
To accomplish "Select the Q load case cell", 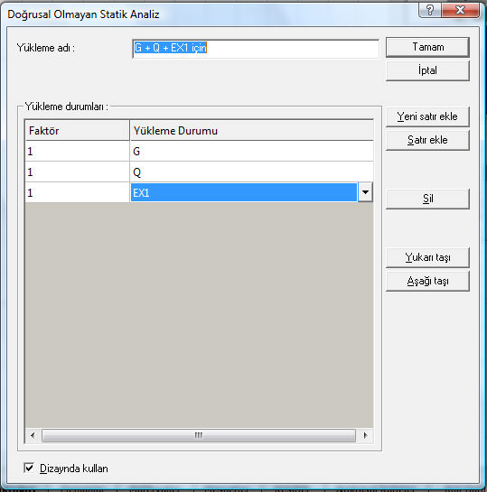I will tap(251, 172).
